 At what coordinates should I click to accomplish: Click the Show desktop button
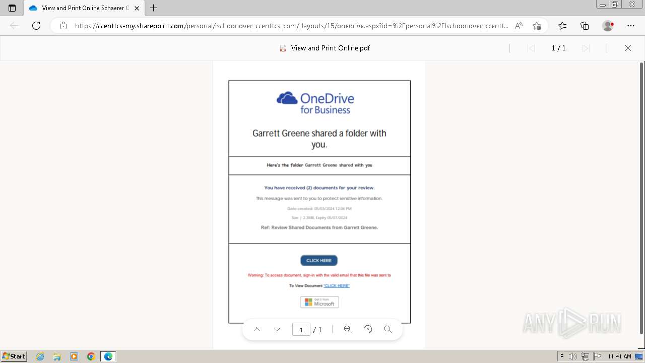click(x=639, y=356)
